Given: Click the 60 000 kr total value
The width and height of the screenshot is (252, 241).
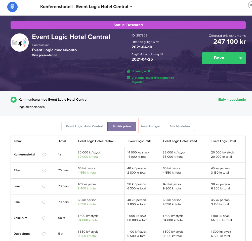Looking at the screenshot, I should (x=138, y=220).
